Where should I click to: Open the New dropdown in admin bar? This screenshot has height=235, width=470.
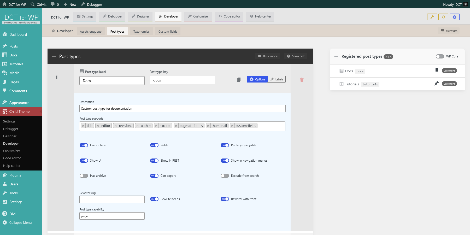(70, 4)
